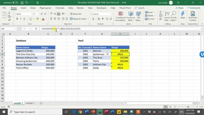Open the Power Pivot tab
204x115 pixels.
[125, 8]
